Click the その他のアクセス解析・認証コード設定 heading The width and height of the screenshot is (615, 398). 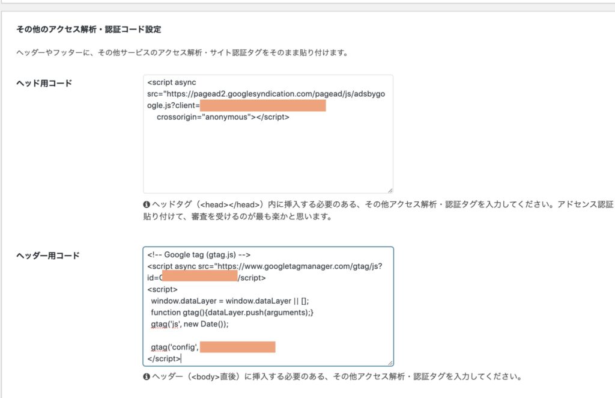click(x=89, y=29)
